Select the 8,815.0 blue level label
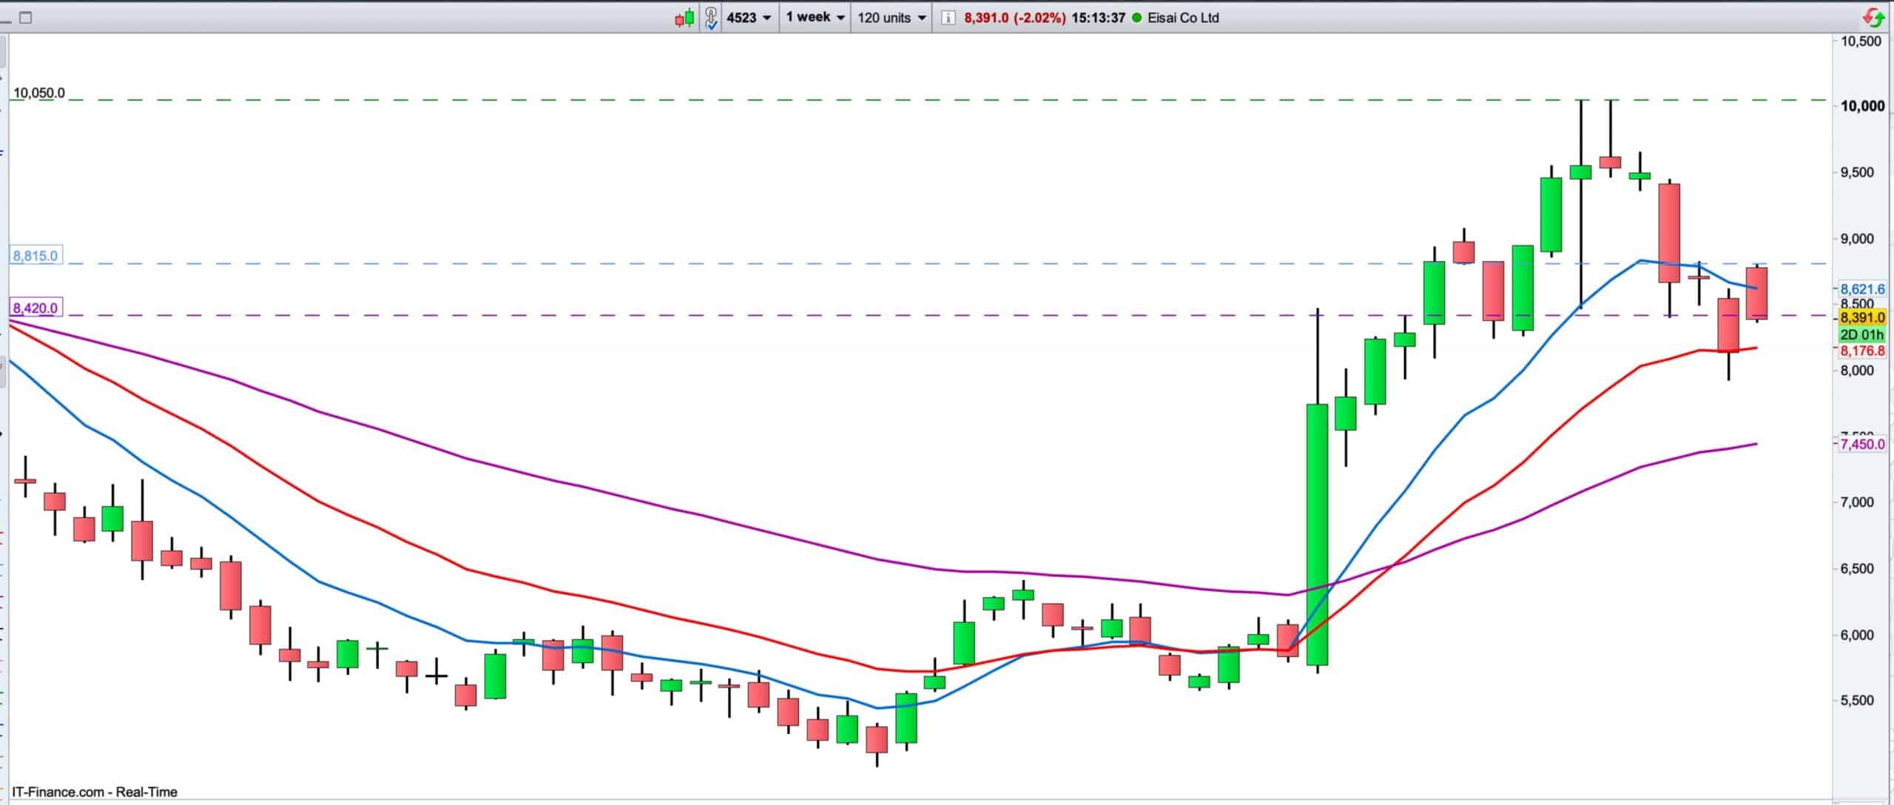 [35, 256]
